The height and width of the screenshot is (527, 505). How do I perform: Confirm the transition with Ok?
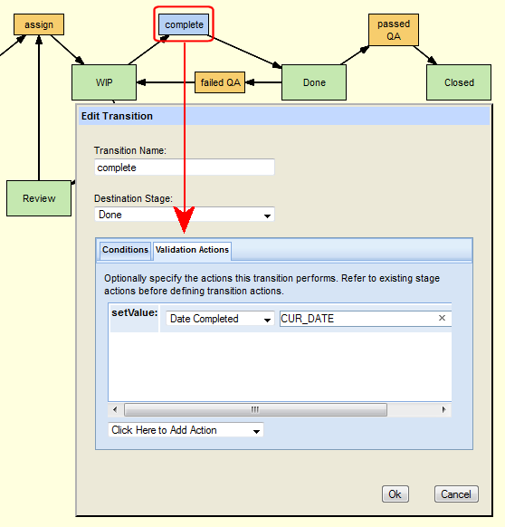[x=395, y=494]
